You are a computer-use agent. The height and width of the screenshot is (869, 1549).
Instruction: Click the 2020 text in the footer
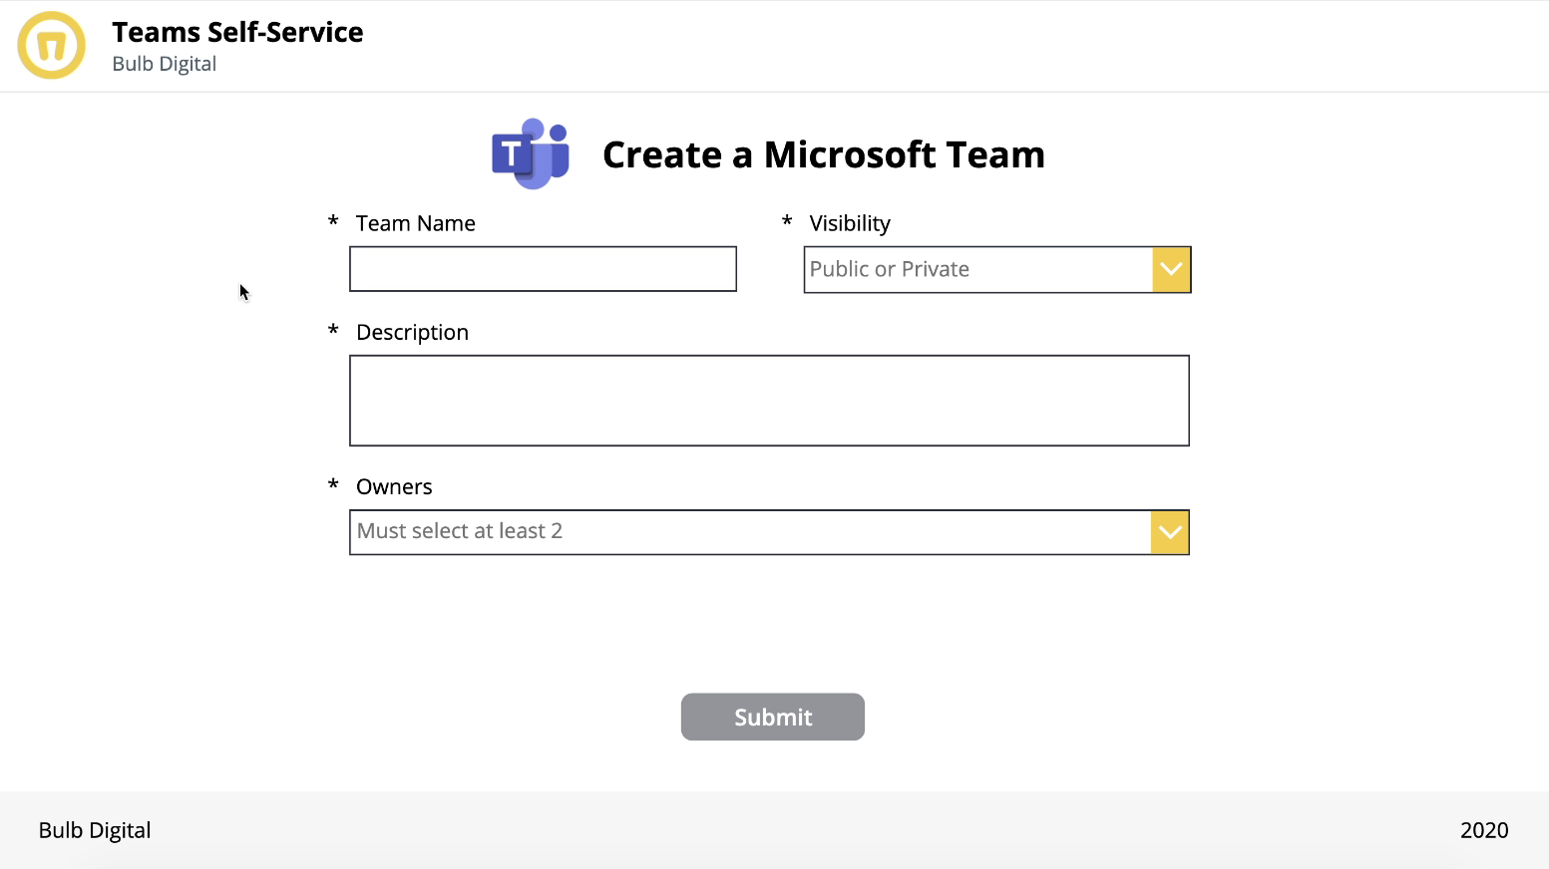coord(1484,829)
